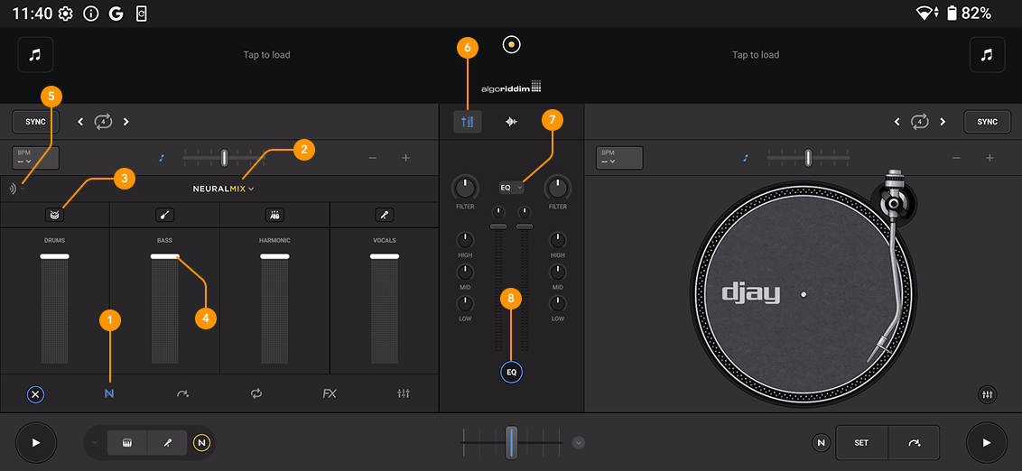Select the Neural Mix tab
The image size is (1022, 471).
109,394
